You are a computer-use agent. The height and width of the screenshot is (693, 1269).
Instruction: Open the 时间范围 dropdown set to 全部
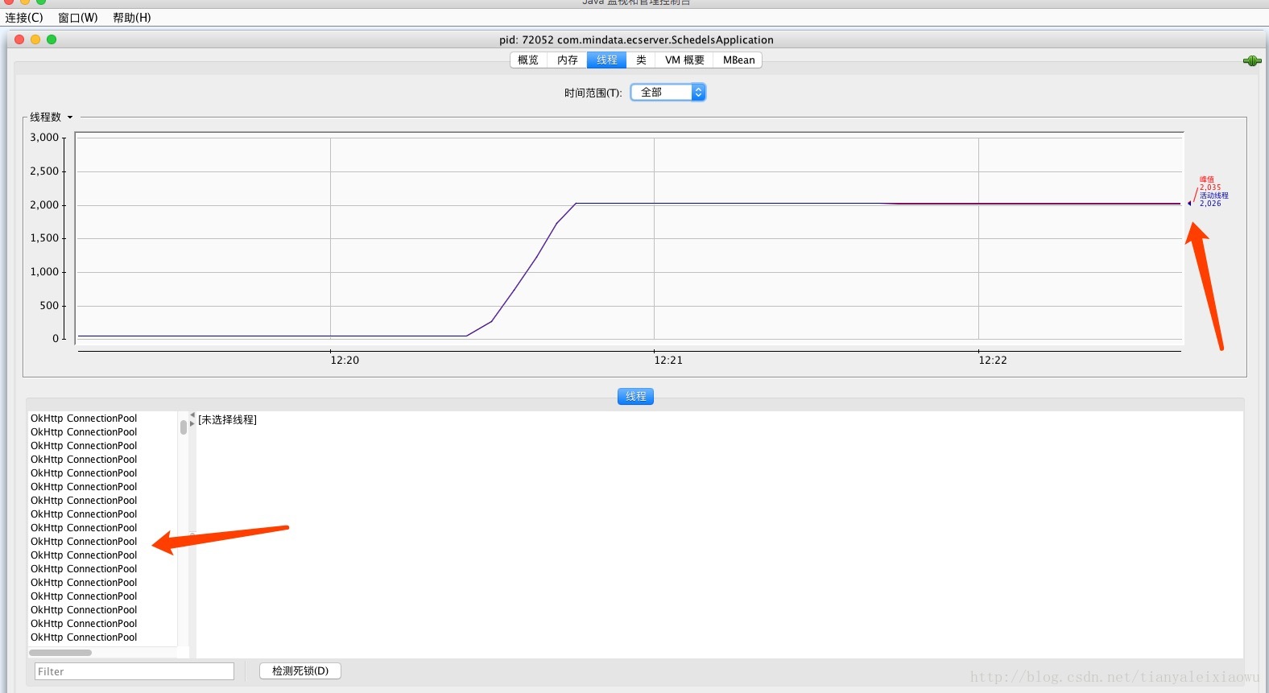pyautogui.click(x=668, y=93)
